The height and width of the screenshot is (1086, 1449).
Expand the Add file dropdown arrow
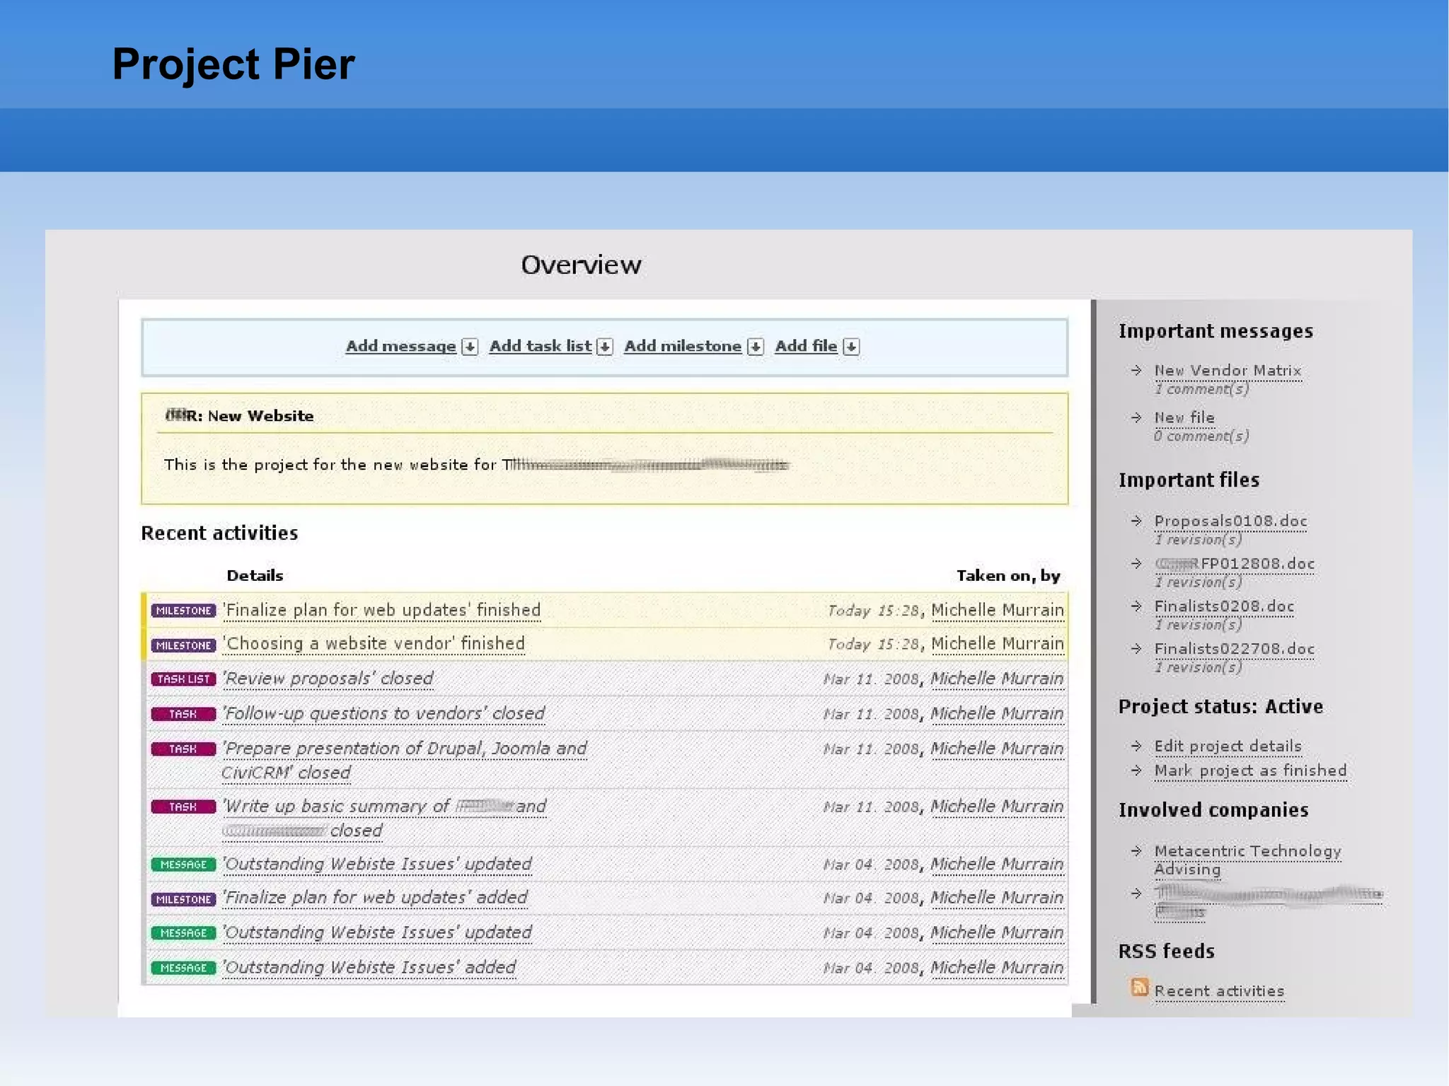coord(852,347)
